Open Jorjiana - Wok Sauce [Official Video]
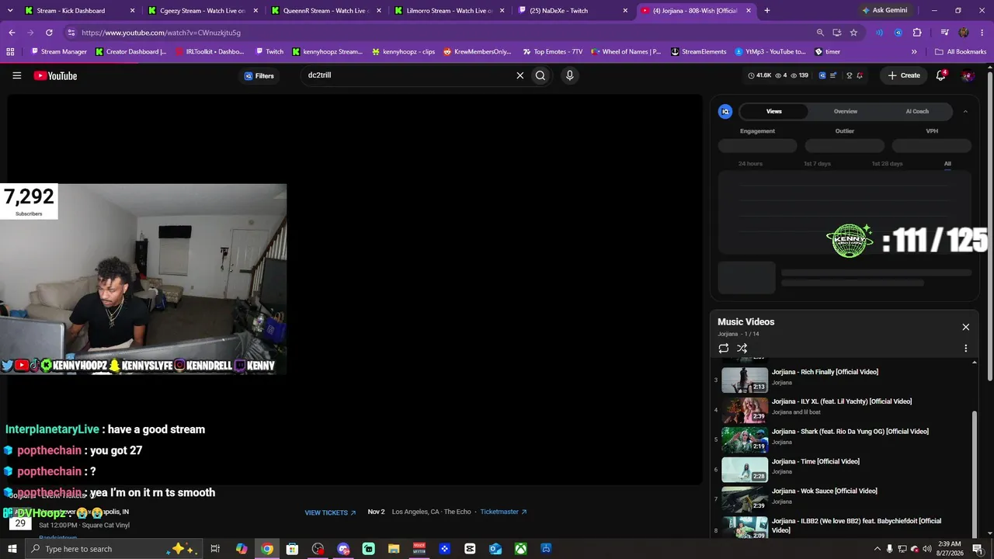This screenshot has width=994, height=559. point(824,491)
